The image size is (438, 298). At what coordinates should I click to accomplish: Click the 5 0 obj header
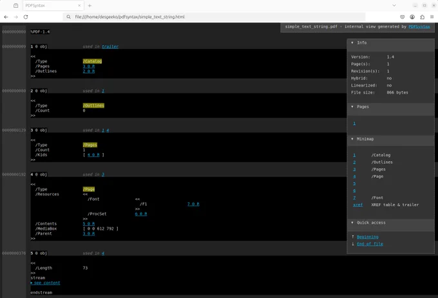click(39, 254)
